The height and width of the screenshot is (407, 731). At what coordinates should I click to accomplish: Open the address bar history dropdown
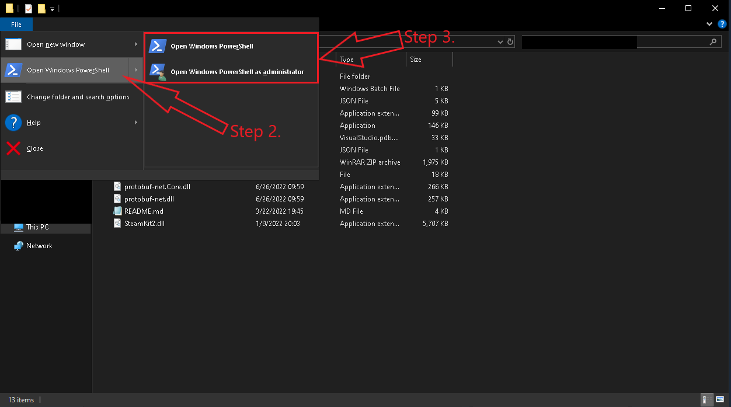500,42
